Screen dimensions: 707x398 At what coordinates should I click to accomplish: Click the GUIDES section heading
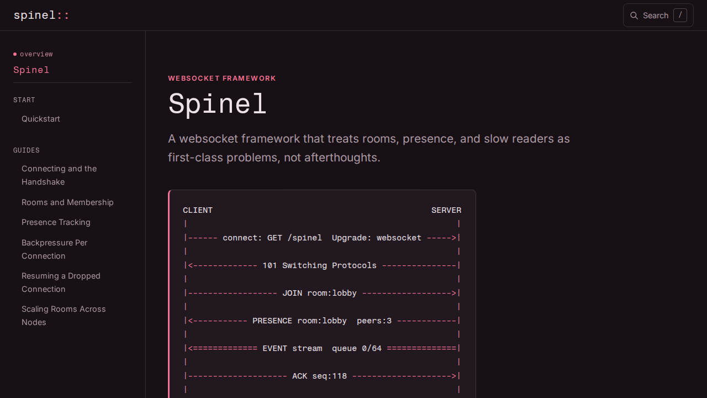pyautogui.click(x=27, y=150)
